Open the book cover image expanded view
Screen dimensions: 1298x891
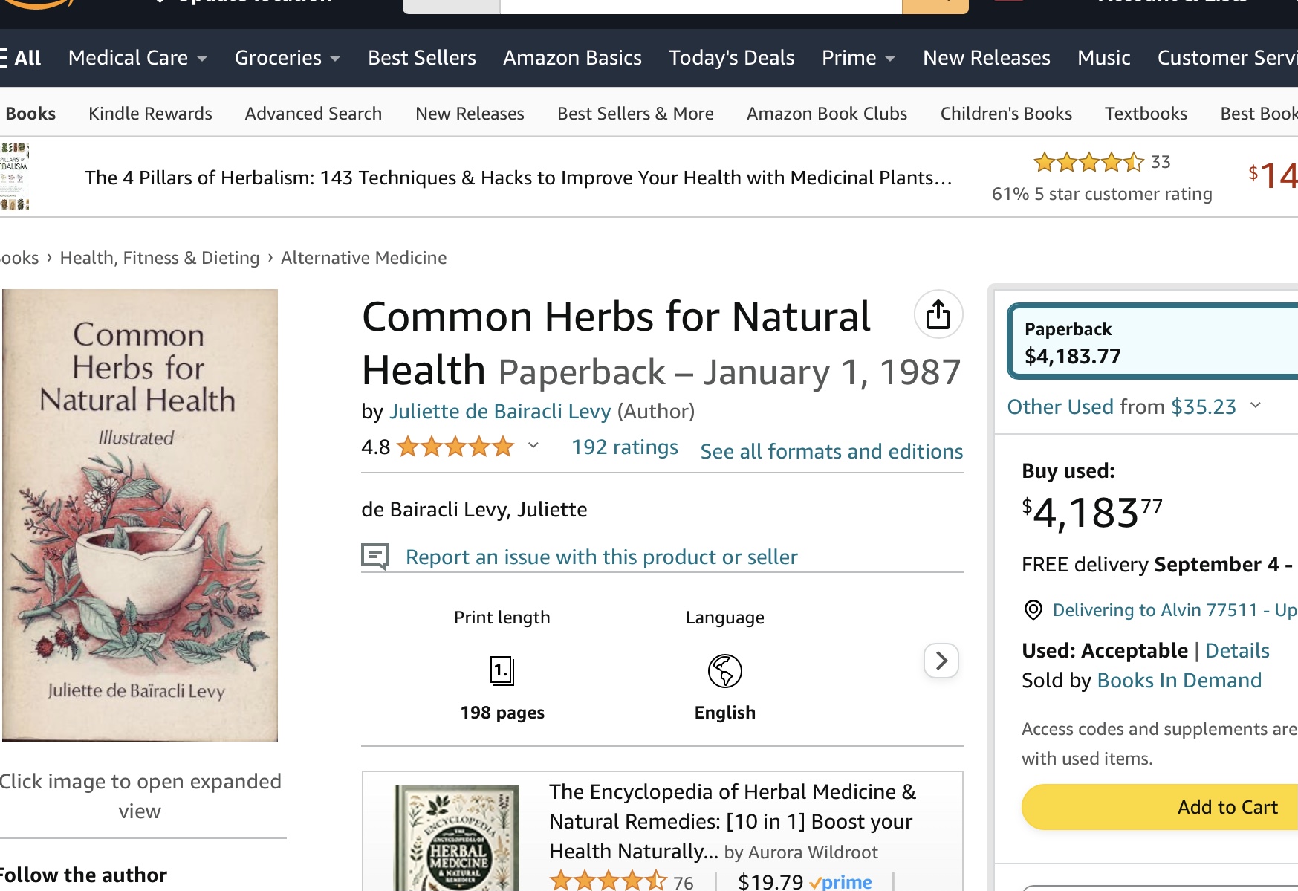pos(140,515)
